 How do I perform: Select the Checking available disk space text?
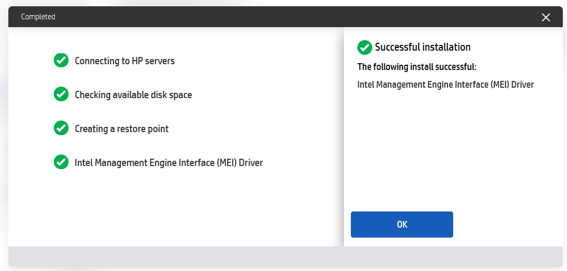[x=133, y=95]
